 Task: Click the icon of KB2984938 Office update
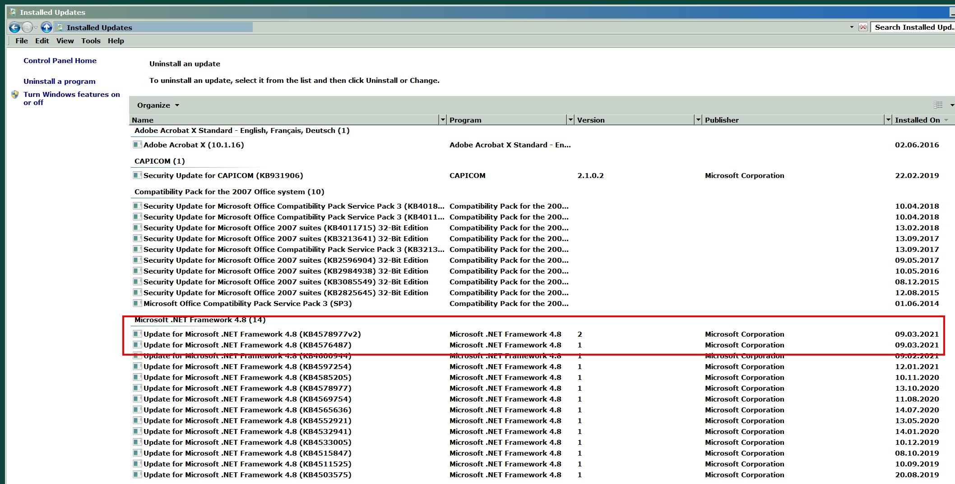[137, 271]
